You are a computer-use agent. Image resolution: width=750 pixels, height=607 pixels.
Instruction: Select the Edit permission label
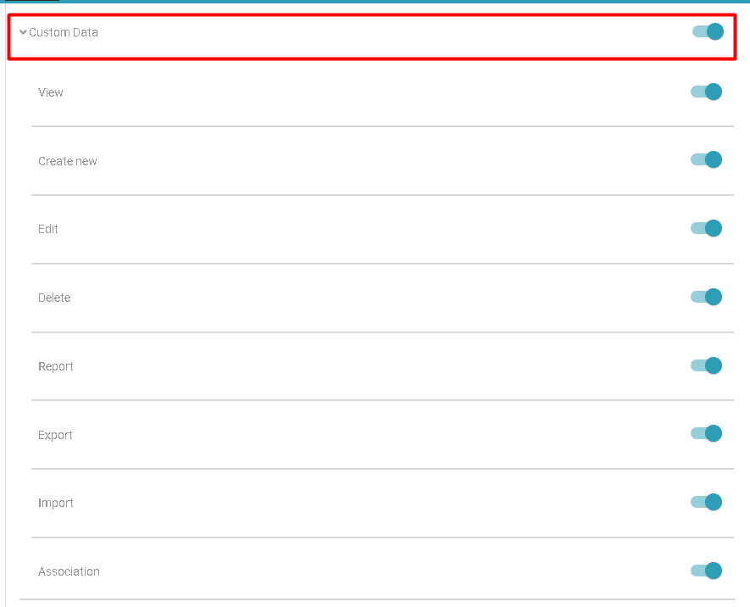pyautogui.click(x=48, y=229)
